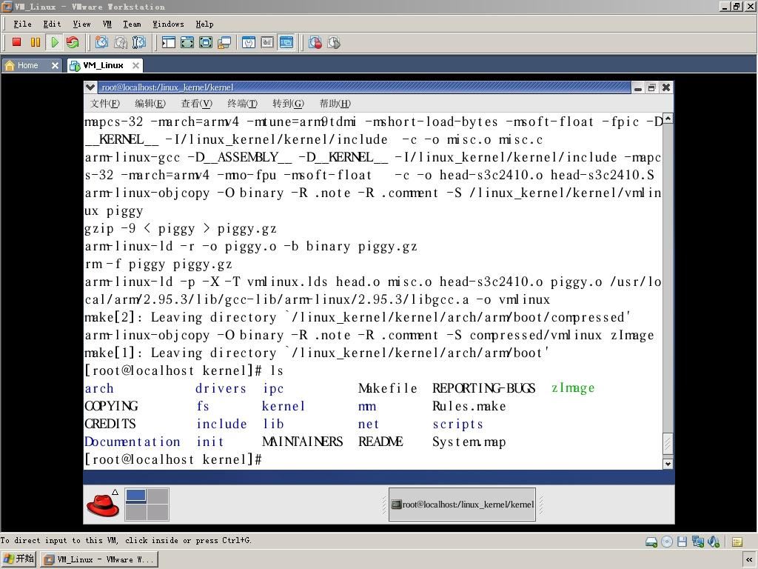
Task: Click the floppy device status icon
Action: (x=682, y=542)
